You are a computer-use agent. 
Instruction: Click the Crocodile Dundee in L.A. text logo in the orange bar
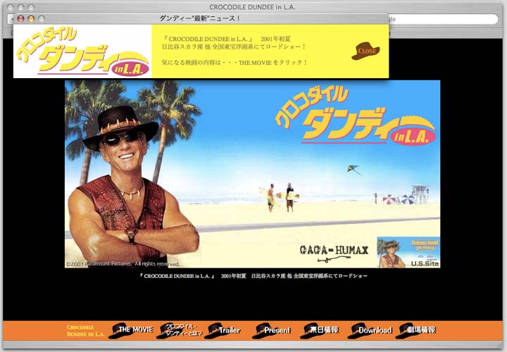[85, 331]
